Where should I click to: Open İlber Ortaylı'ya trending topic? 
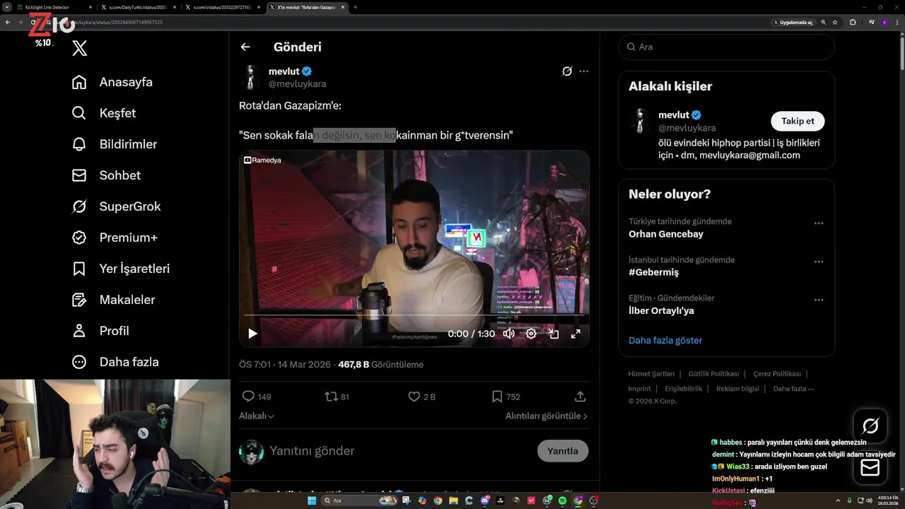[661, 310]
